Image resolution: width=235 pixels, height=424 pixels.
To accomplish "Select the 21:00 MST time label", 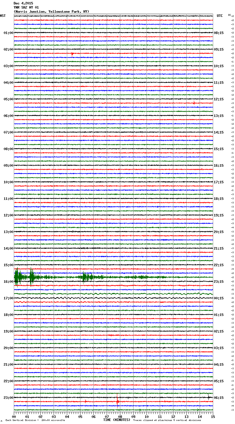I will [x=8, y=365].
